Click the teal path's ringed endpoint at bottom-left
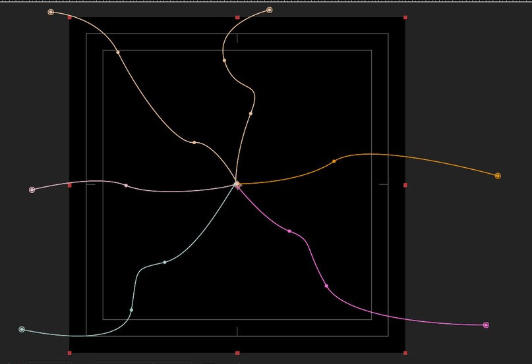The width and height of the screenshot is (532, 364). pyautogui.click(x=22, y=329)
